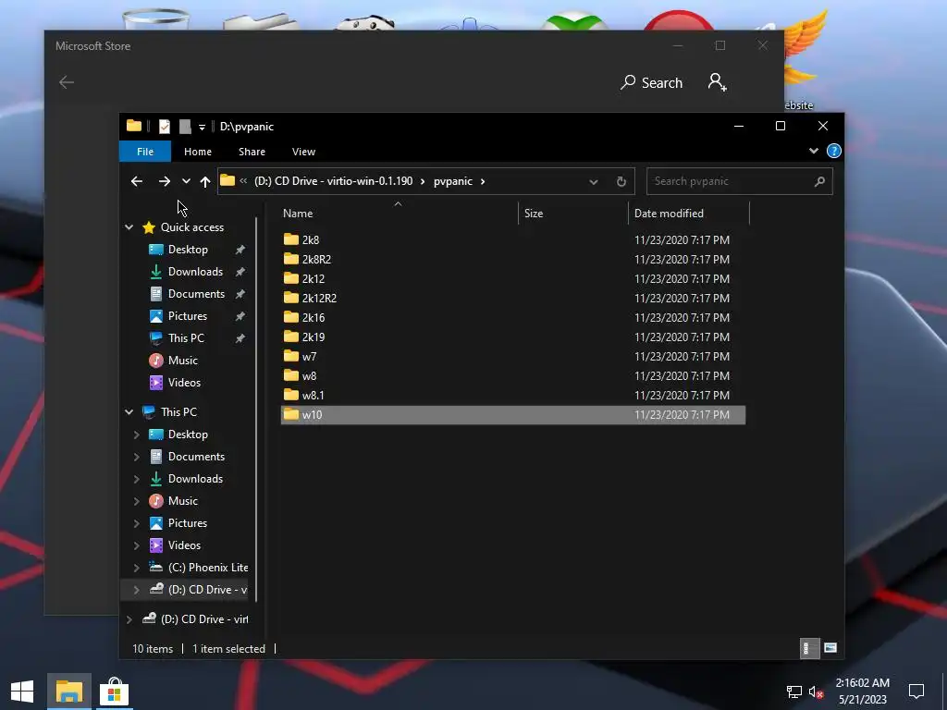Open Videos under Quick access

click(184, 383)
